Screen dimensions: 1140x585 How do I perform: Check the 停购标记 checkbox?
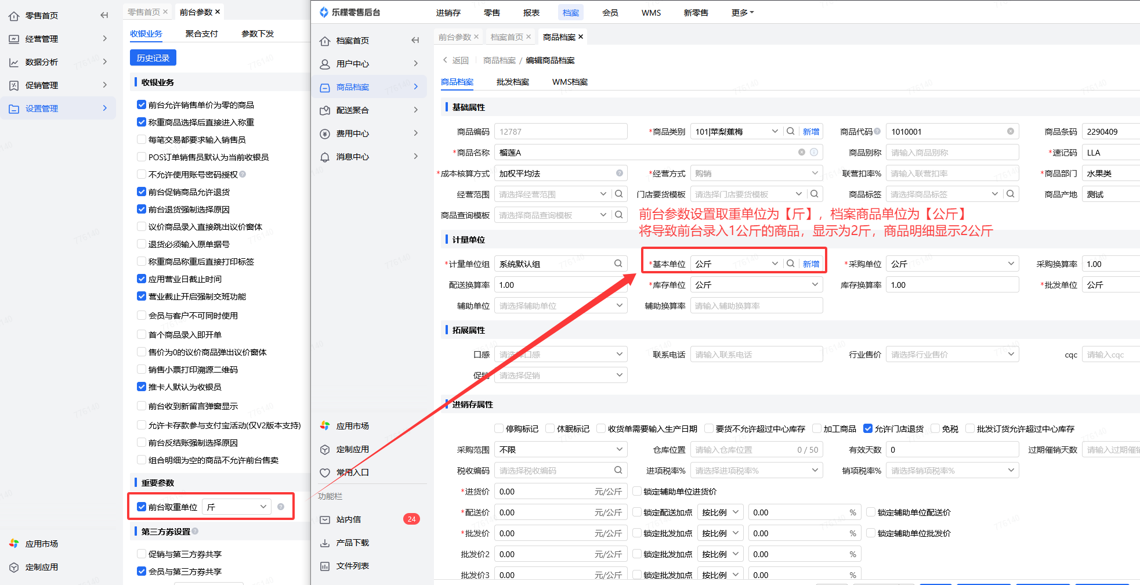coord(499,429)
